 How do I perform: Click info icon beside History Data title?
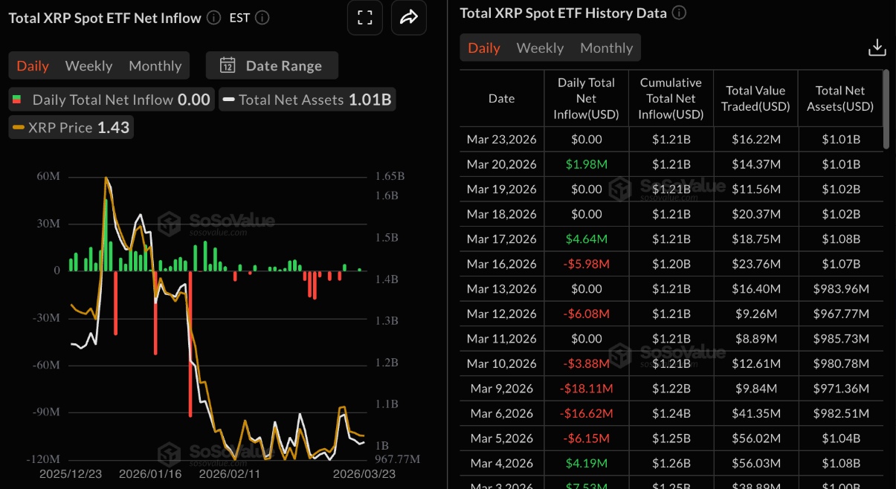coord(679,13)
